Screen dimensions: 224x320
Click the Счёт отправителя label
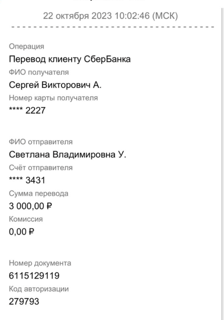41,168
